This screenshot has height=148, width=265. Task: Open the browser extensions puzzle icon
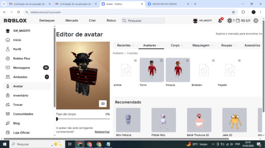[x=243, y=12]
